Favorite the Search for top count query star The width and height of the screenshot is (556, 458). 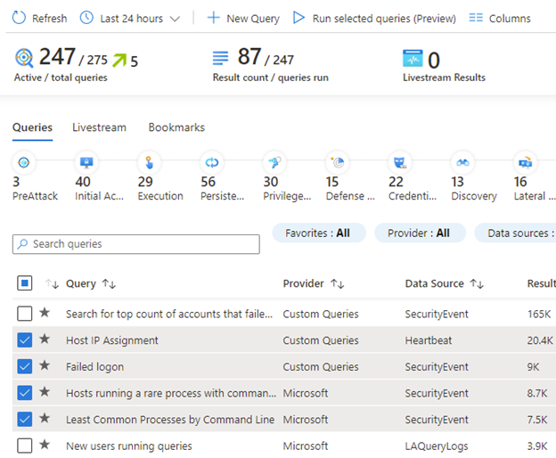point(45,313)
